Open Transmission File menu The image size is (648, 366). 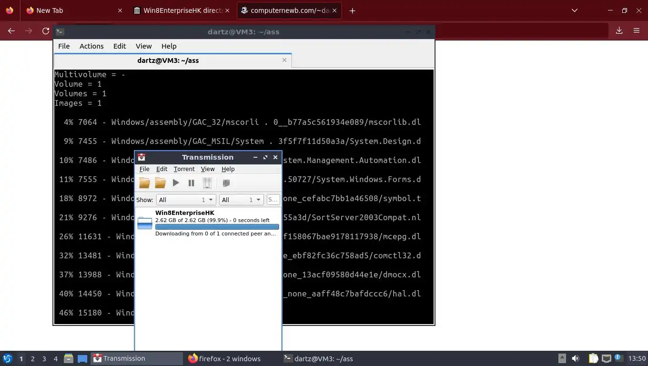(x=144, y=169)
